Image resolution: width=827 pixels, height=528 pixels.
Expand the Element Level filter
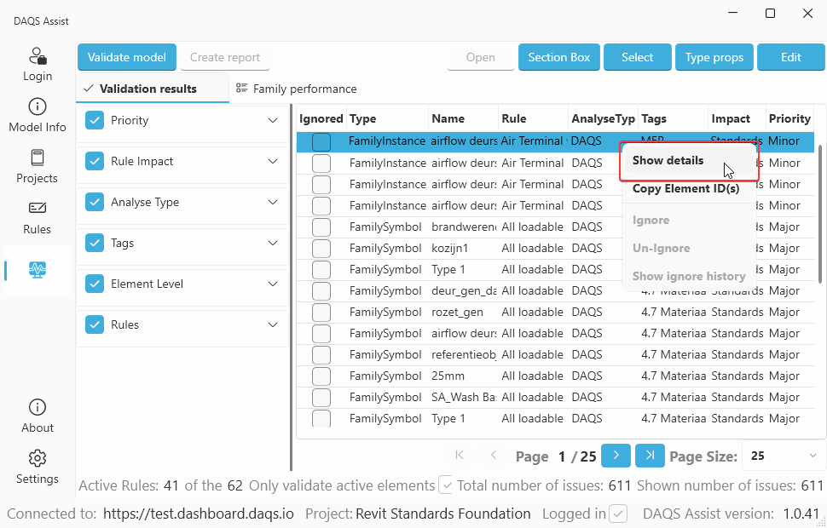coord(273,284)
